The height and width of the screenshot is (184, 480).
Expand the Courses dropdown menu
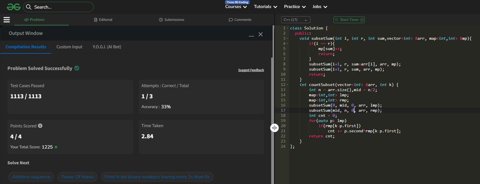pos(236,7)
